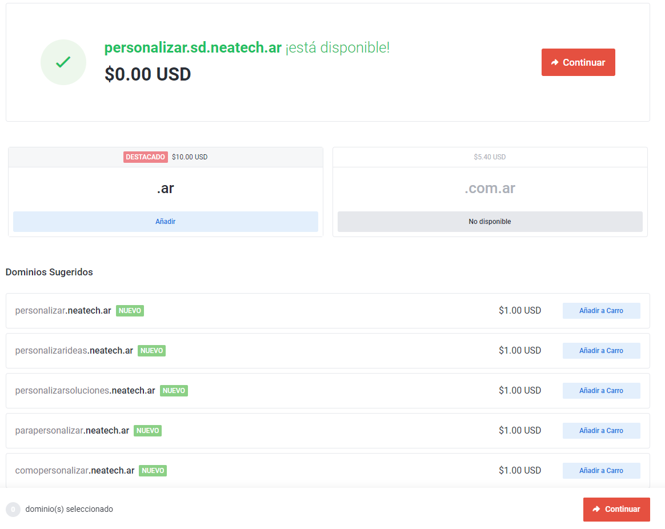Viewport: 665px width, 529px height.
Task: Click personalizar.neatech.ar domain name
Action: pos(63,311)
